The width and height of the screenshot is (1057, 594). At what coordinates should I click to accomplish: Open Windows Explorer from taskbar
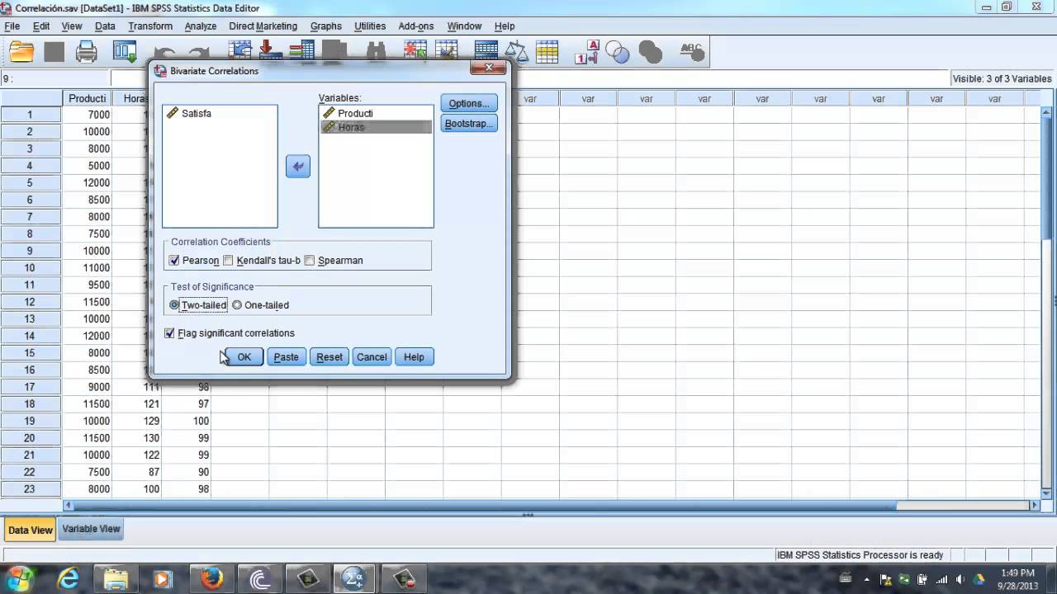coord(116,579)
